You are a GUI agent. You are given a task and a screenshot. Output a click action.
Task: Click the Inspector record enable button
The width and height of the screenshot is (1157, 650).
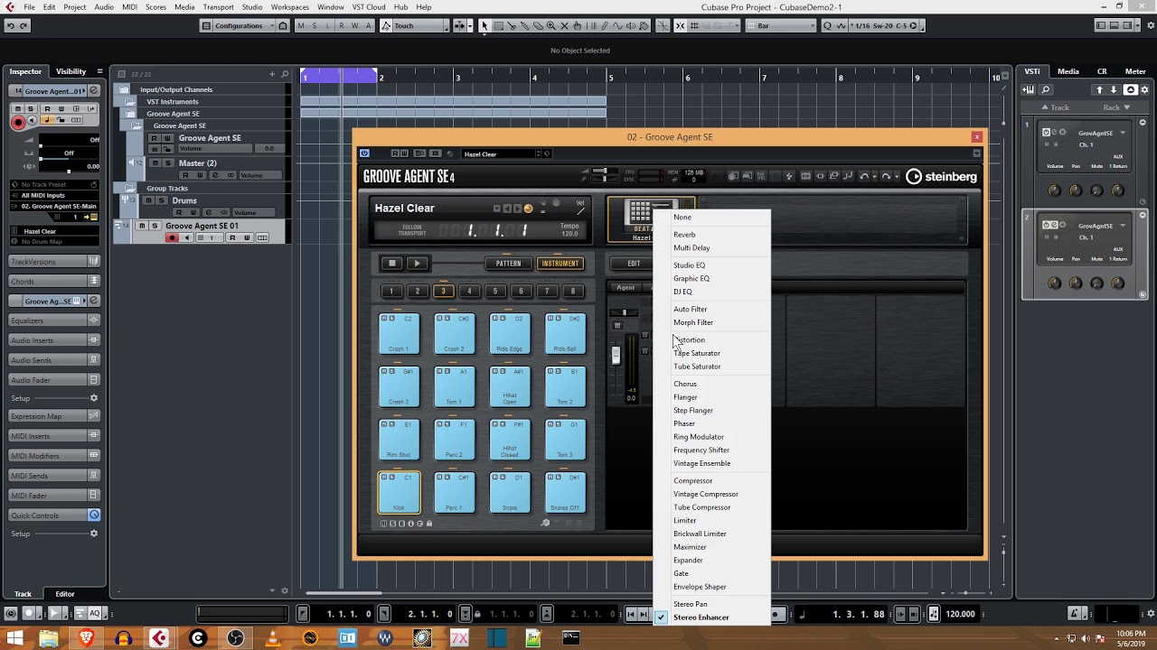click(18, 122)
